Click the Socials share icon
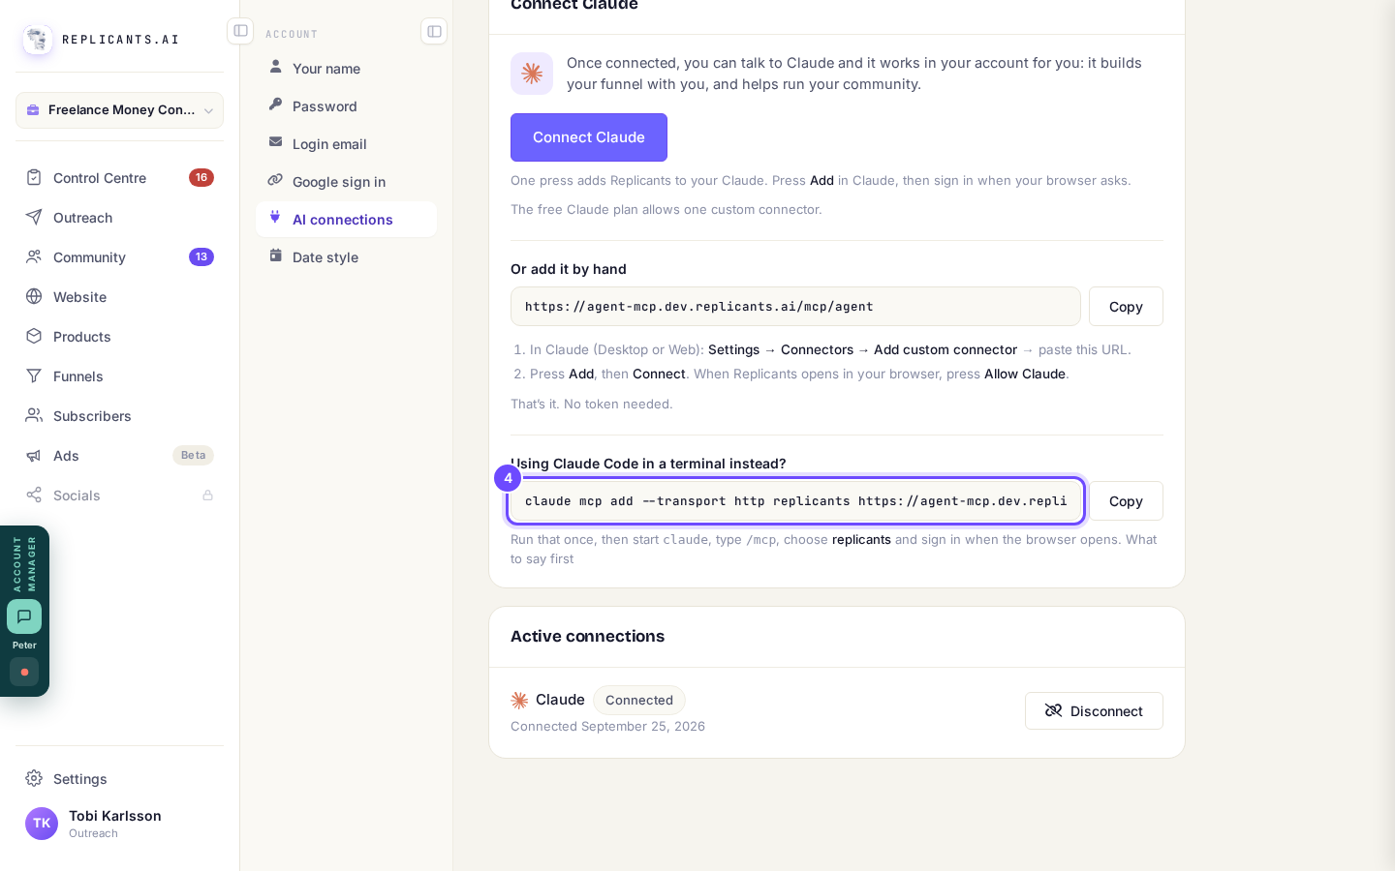1395x871 pixels. (34, 495)
